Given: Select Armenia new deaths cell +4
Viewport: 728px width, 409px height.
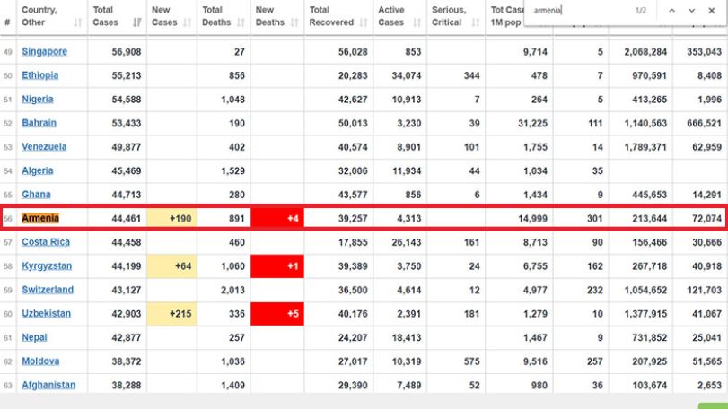Looking at the screenshot, I should pyautogui.click(x=277, y=218).
